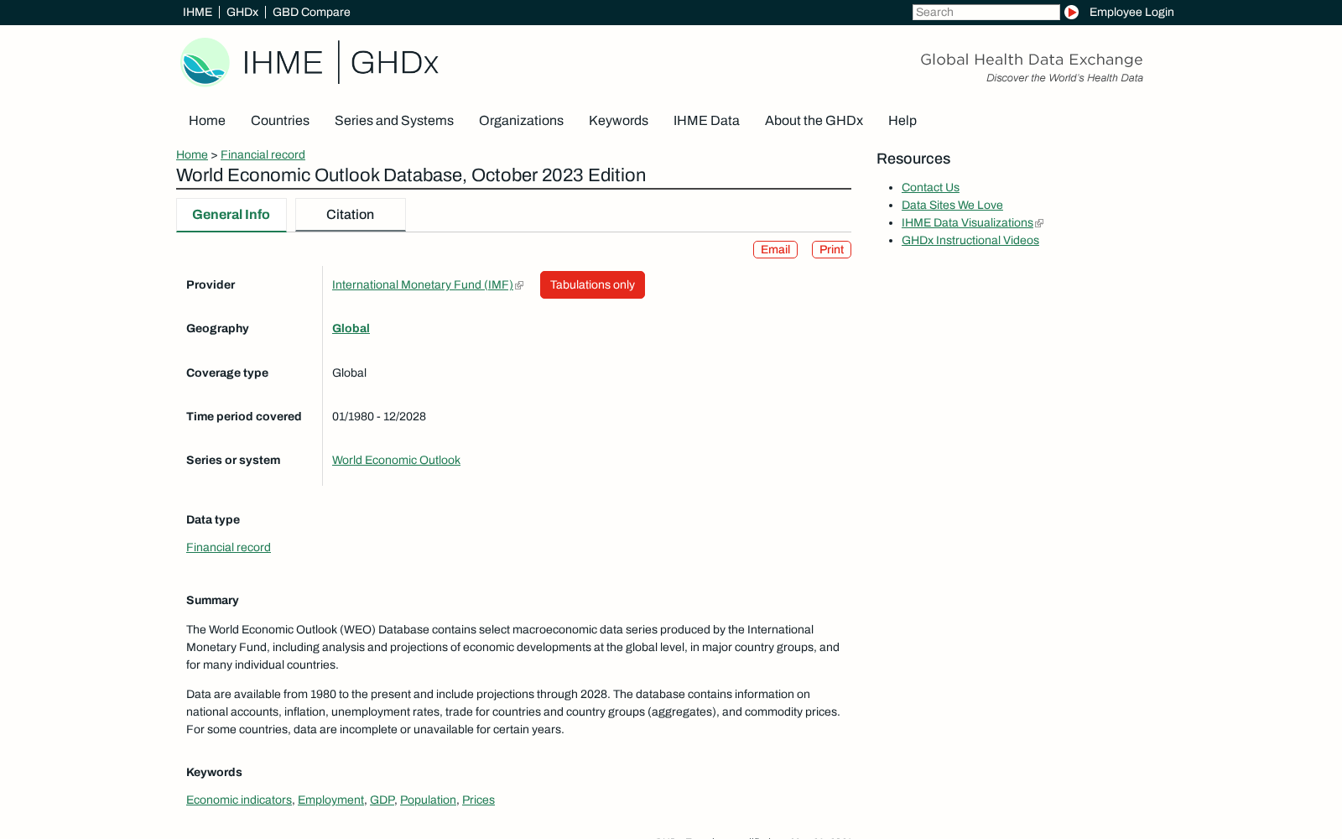Open the Global geography link
1342x839 pixels.
tap(351, 328)
